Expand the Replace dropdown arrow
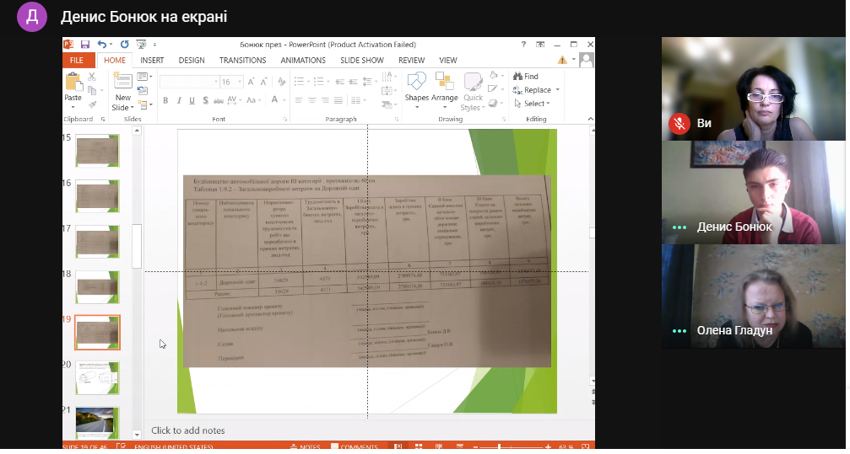Image resolution: width=850 pixels, height=454 pixels. click(x=557, y=90)
